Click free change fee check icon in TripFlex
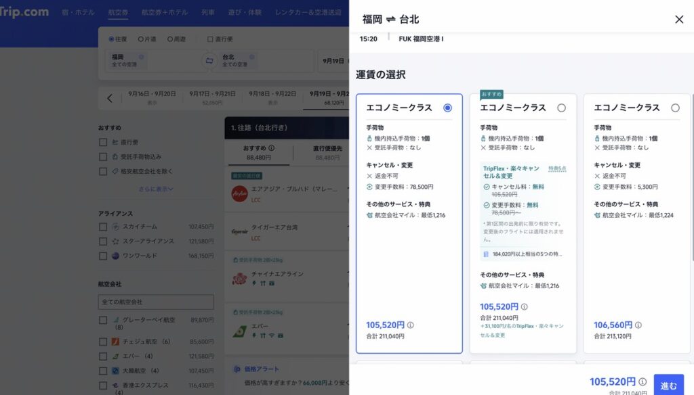Viewport: 694px width, 395px height. pyautogui.click(x=487, y=205)
